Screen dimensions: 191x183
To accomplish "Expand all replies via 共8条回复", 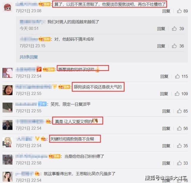I will pyautogui.click(x=29, y=57).
